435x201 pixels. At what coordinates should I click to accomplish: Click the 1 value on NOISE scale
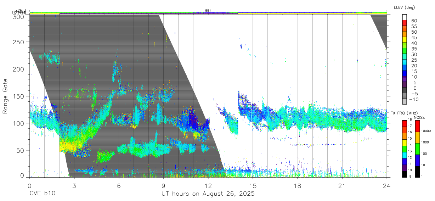tap(422, 176)
